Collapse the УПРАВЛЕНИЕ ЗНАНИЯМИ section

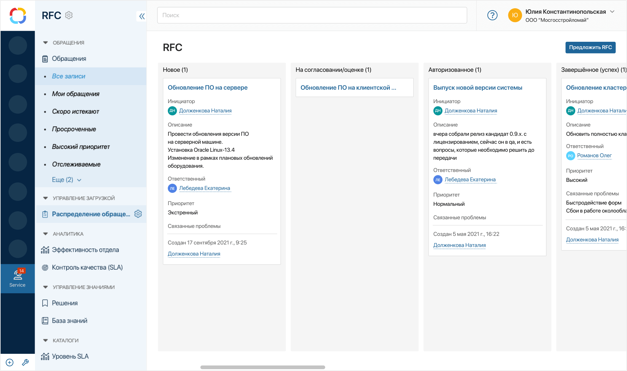tap(45, 287)
